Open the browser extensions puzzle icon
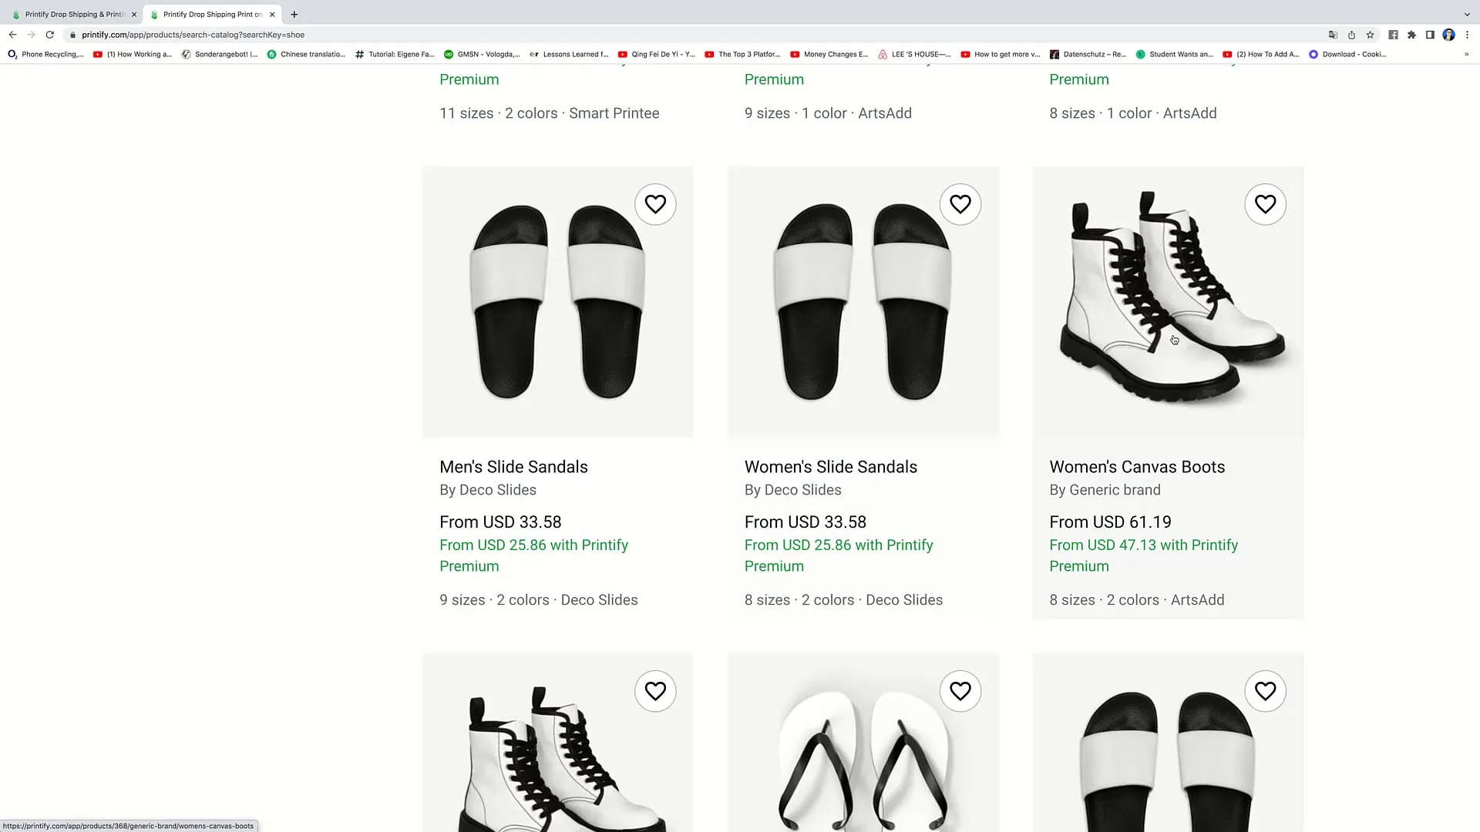Screen dimensions: 1480x832 pyautogui.click(x=1411, y=35)
